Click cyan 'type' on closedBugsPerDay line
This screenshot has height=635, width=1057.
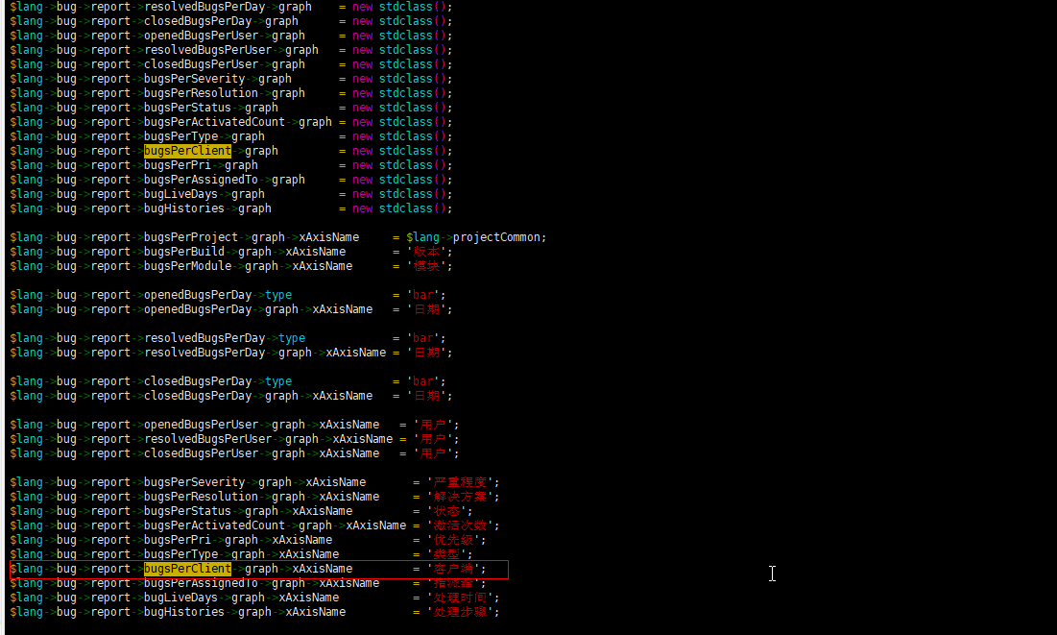278,381
